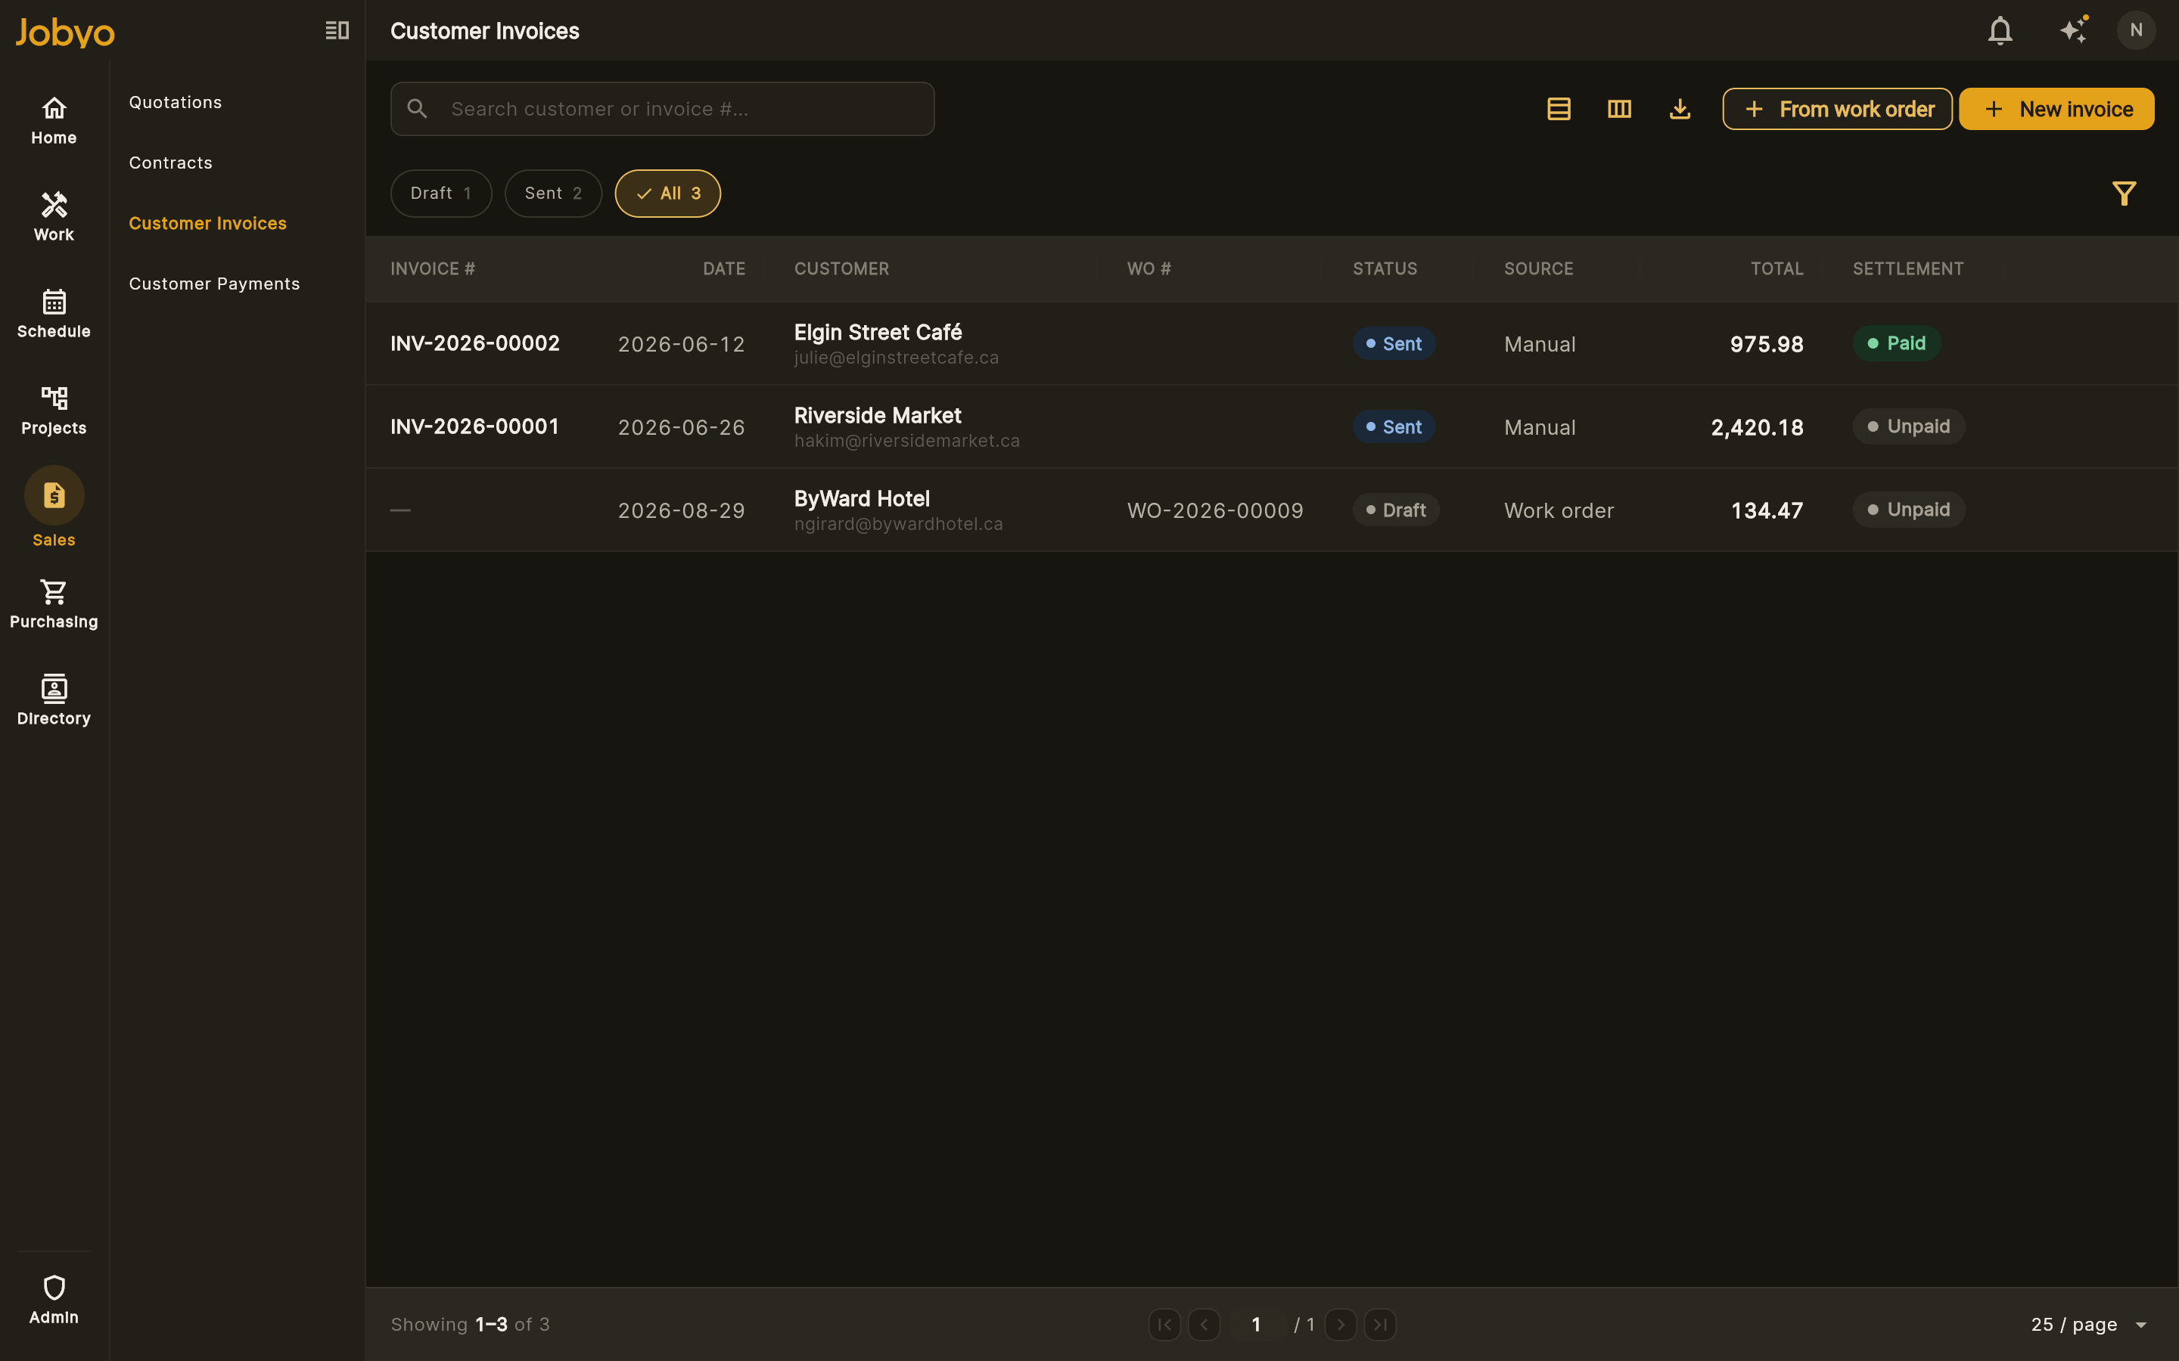Open column chooser icon

point(1619,109)
